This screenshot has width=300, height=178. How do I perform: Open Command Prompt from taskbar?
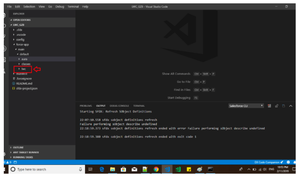(210, 169)
